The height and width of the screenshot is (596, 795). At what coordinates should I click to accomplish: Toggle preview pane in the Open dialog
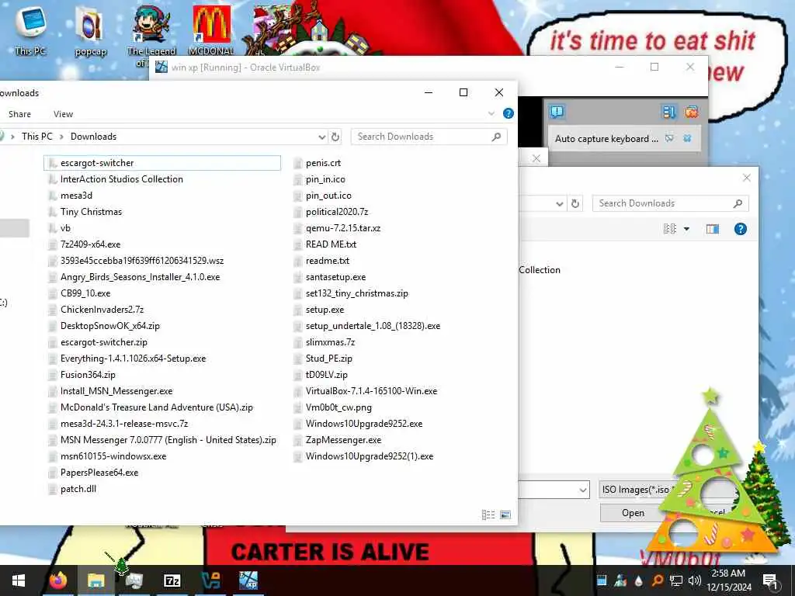(713, 229)
